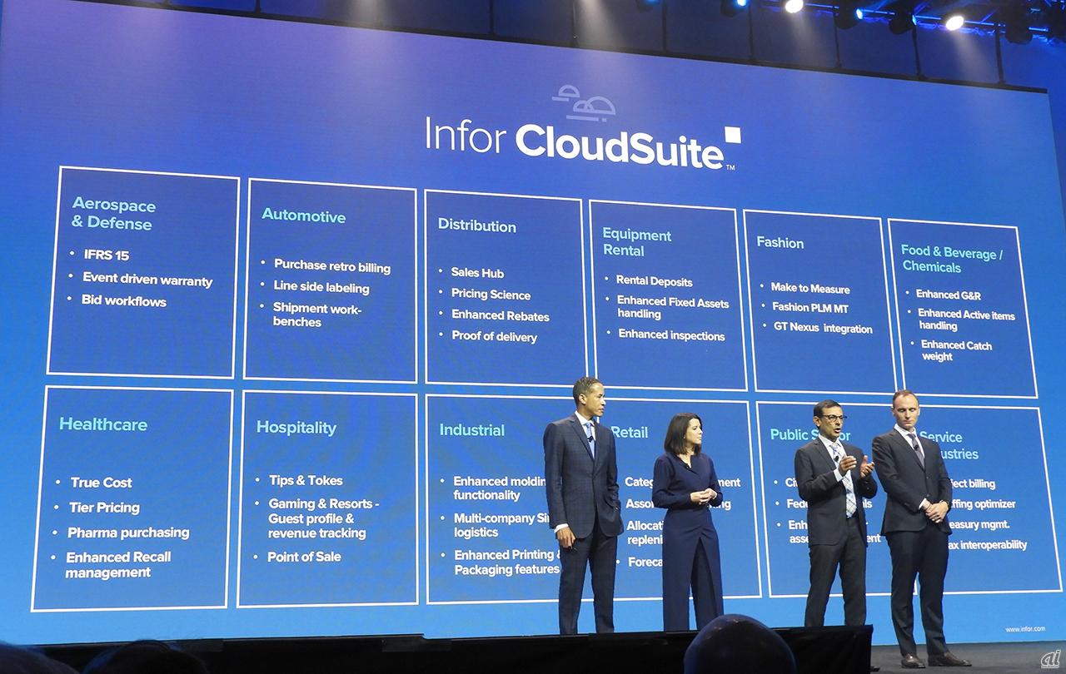Select 'Line side labeling' item
Image resolution: width=1066 pixels, height=674 pixels.
321,287
